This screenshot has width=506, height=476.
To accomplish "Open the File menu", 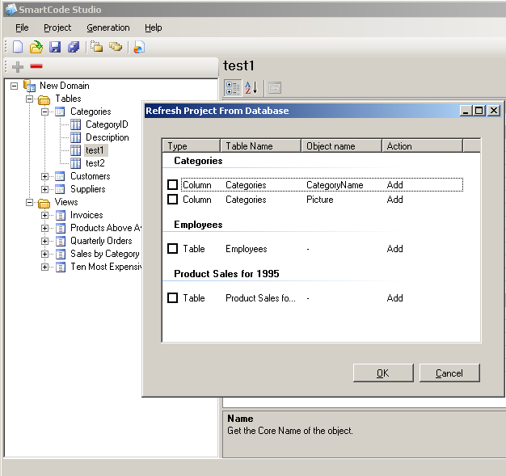I will pos(22,27).
